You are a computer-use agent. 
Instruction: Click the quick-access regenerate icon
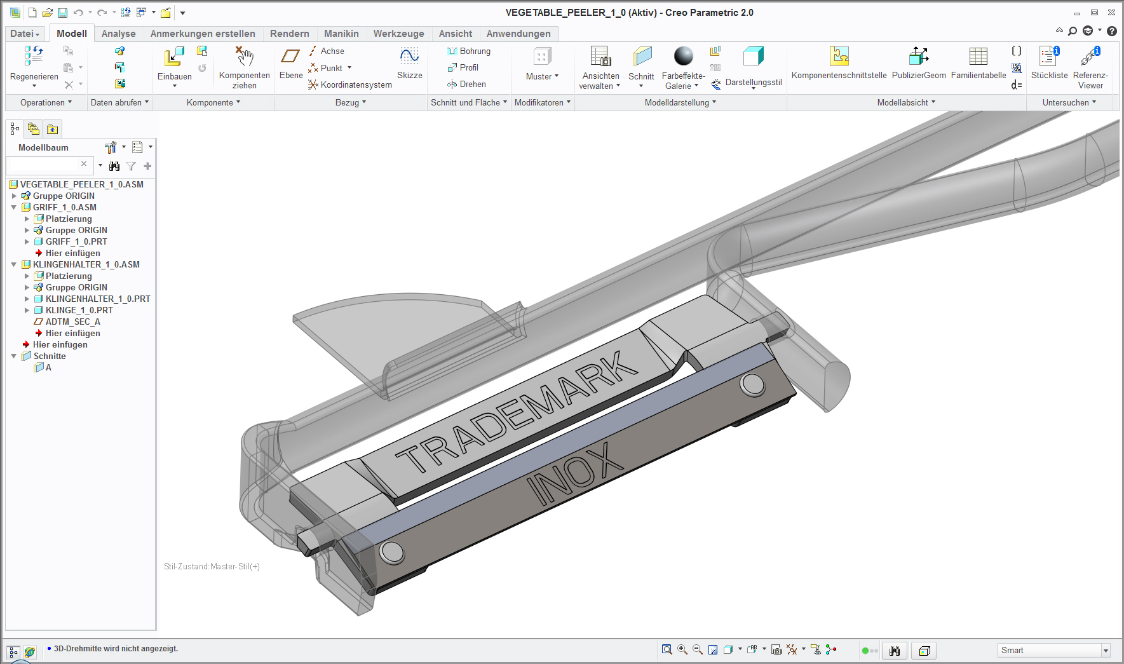126,13
